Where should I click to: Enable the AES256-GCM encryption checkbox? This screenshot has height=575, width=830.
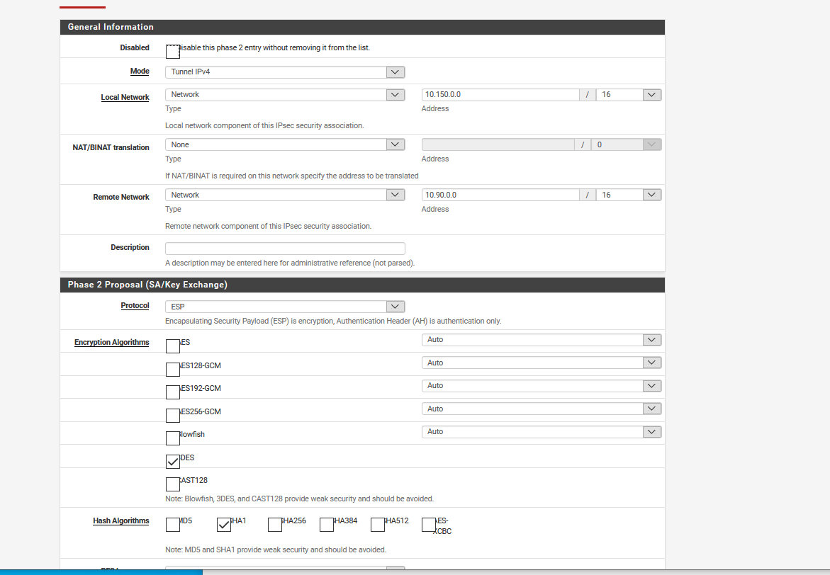click(172, 415)
